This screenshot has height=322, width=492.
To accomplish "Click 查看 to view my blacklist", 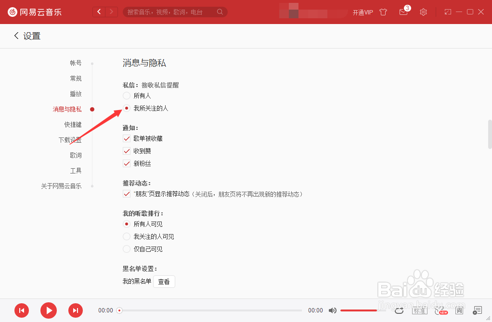I will tap(164, 282).
